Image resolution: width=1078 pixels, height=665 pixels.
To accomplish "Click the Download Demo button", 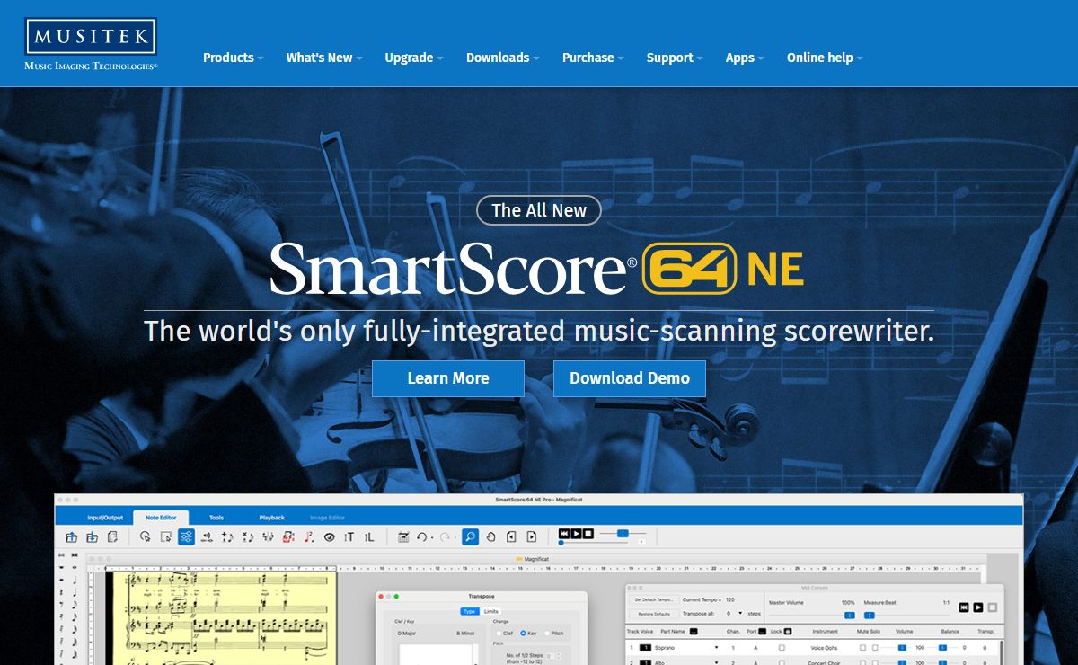I will pos(630,378).
